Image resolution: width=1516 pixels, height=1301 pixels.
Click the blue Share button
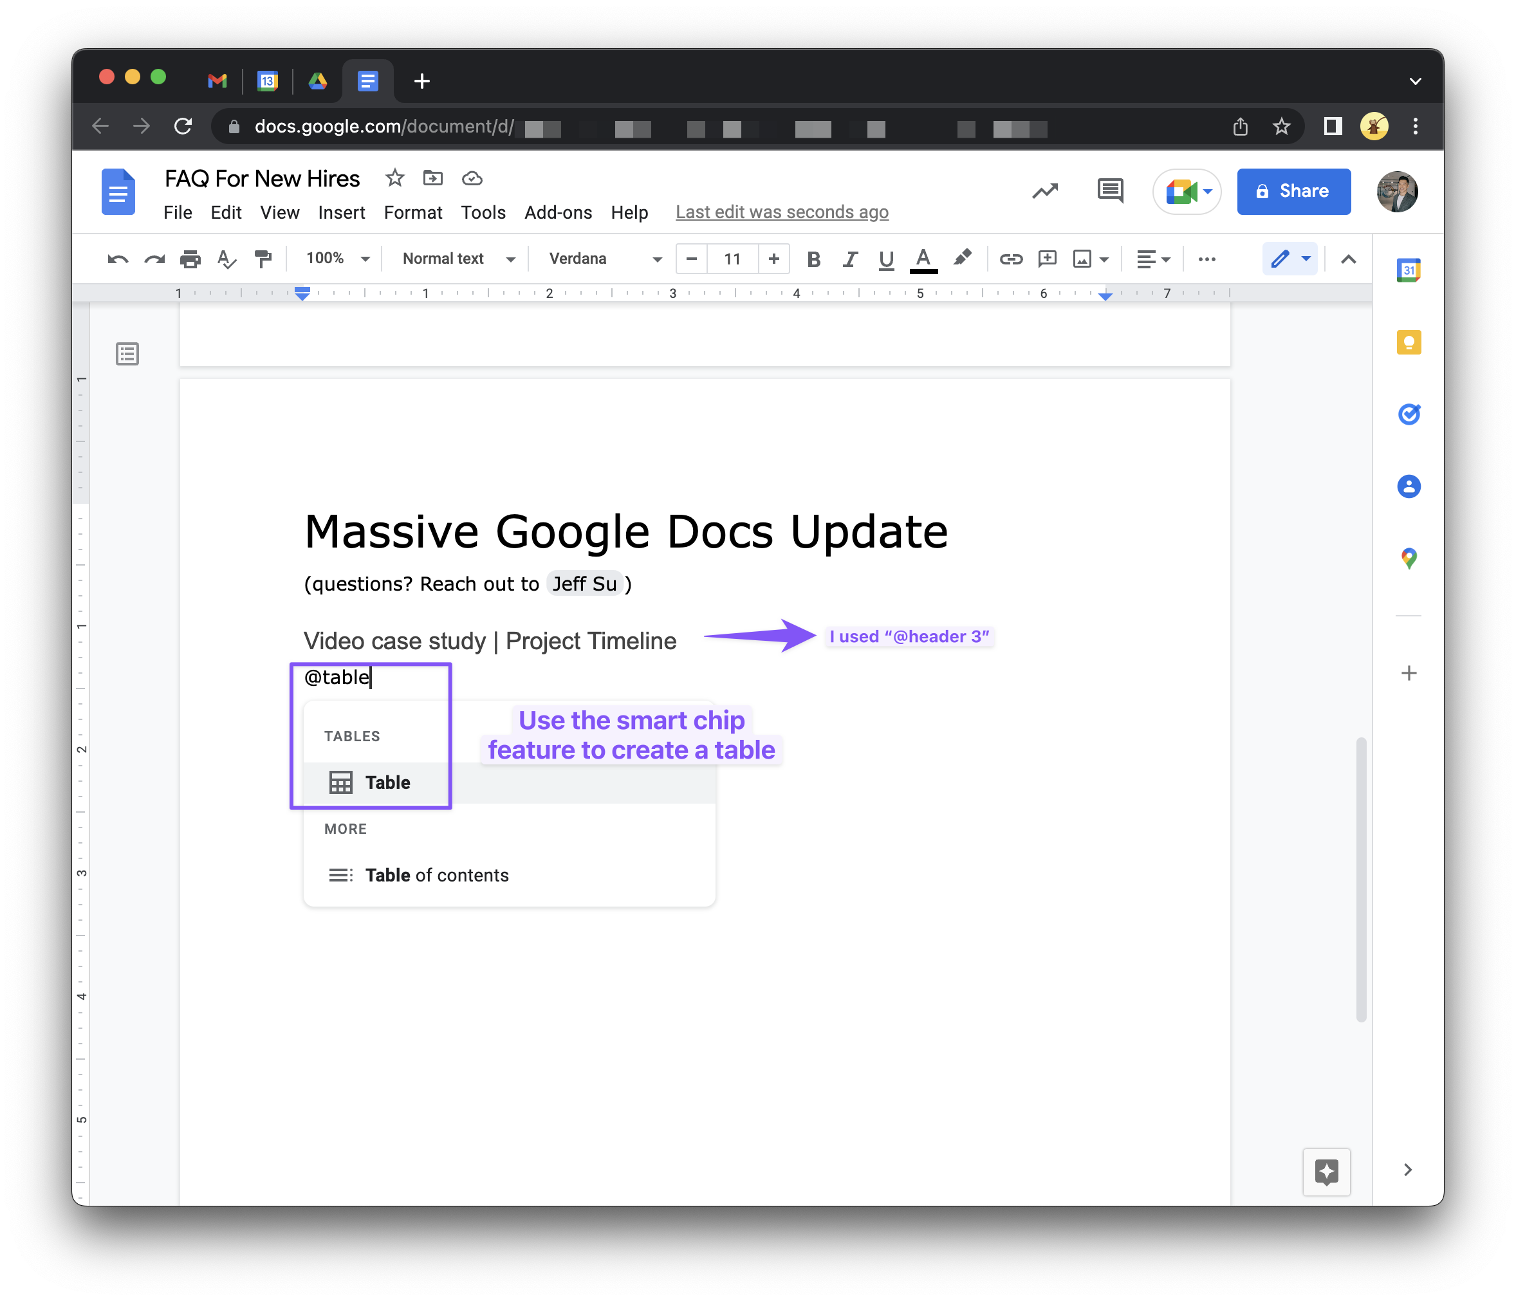(x=1293, y=192)
